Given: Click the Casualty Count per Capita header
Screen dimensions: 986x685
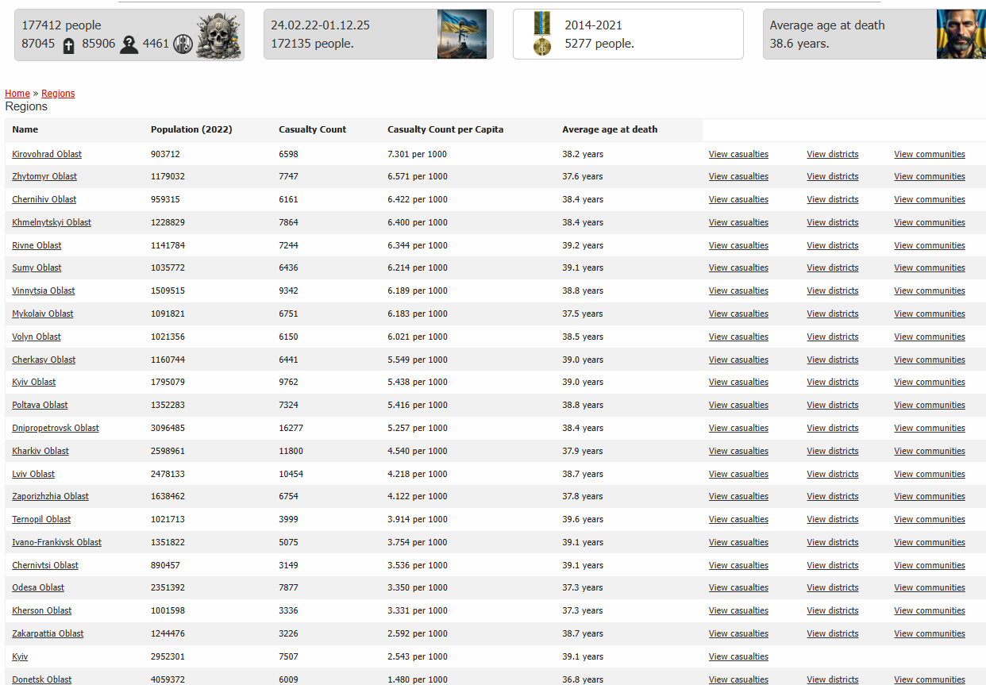Looking at the screenshot, I should (445, 129).
